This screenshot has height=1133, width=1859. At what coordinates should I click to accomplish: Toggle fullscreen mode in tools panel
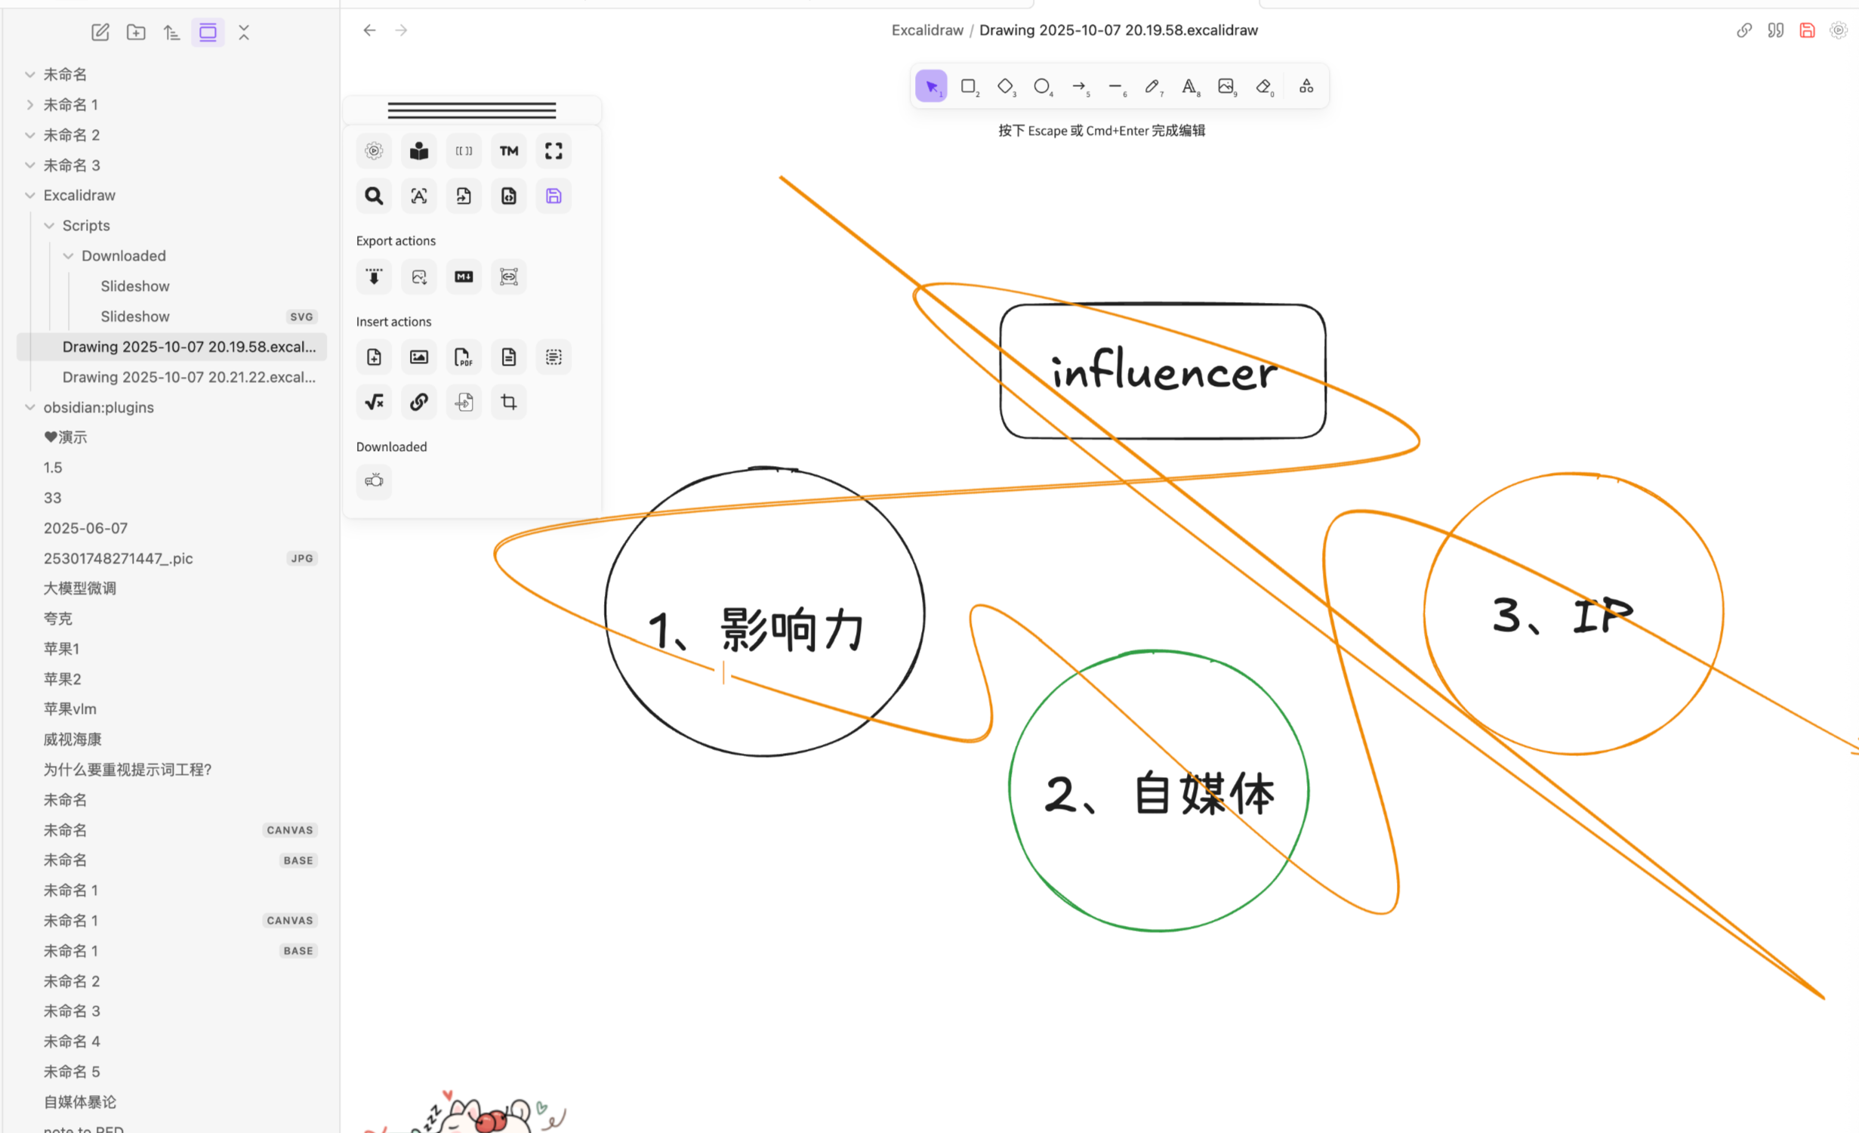(x=553, y=151)
